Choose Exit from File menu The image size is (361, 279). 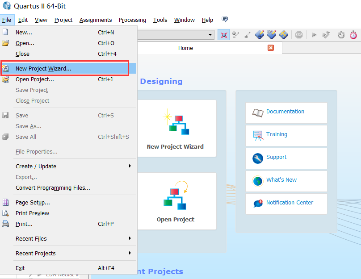click(x=68, y=268)
